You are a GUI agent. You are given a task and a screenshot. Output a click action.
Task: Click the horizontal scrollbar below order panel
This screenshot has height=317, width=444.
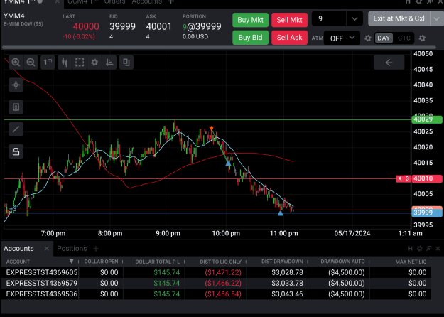coord(219,48)
